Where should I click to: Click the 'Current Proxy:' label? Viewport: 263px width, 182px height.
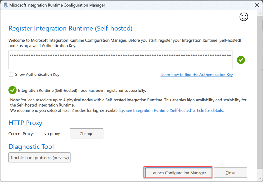point(21,134)
